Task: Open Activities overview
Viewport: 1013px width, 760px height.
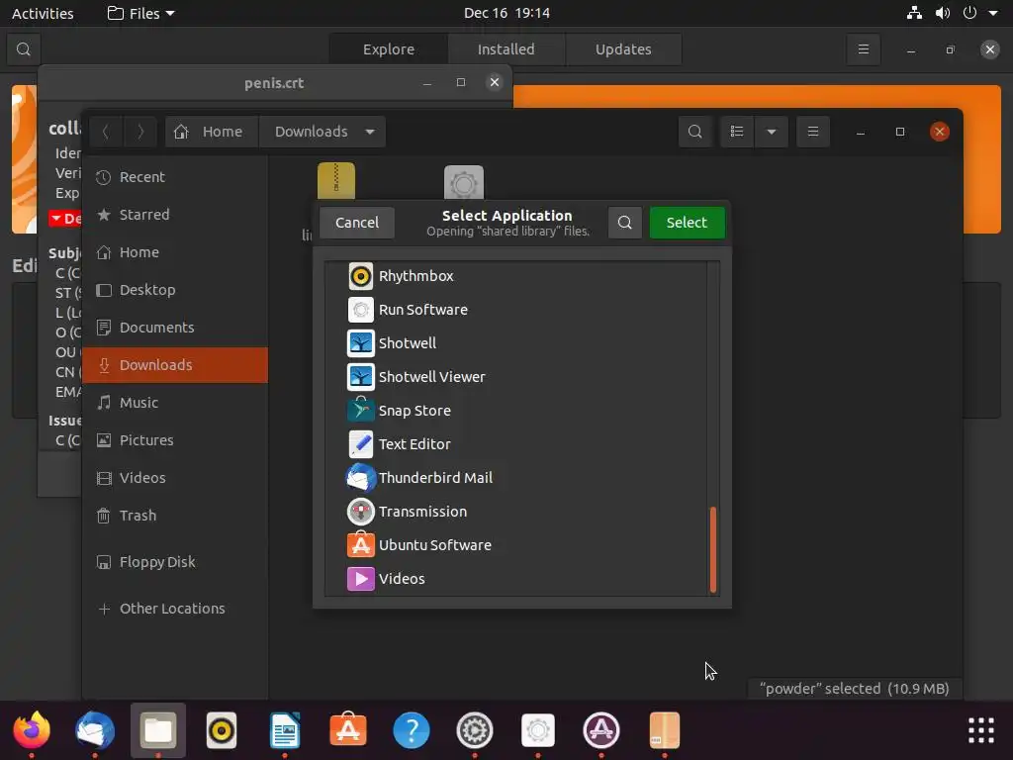Action: pyautogui.click(x=43, y=13)
